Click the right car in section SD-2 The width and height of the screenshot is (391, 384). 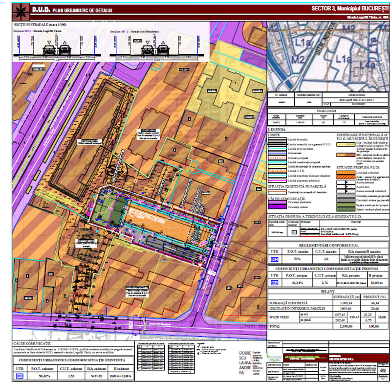[x=163, y=50]
